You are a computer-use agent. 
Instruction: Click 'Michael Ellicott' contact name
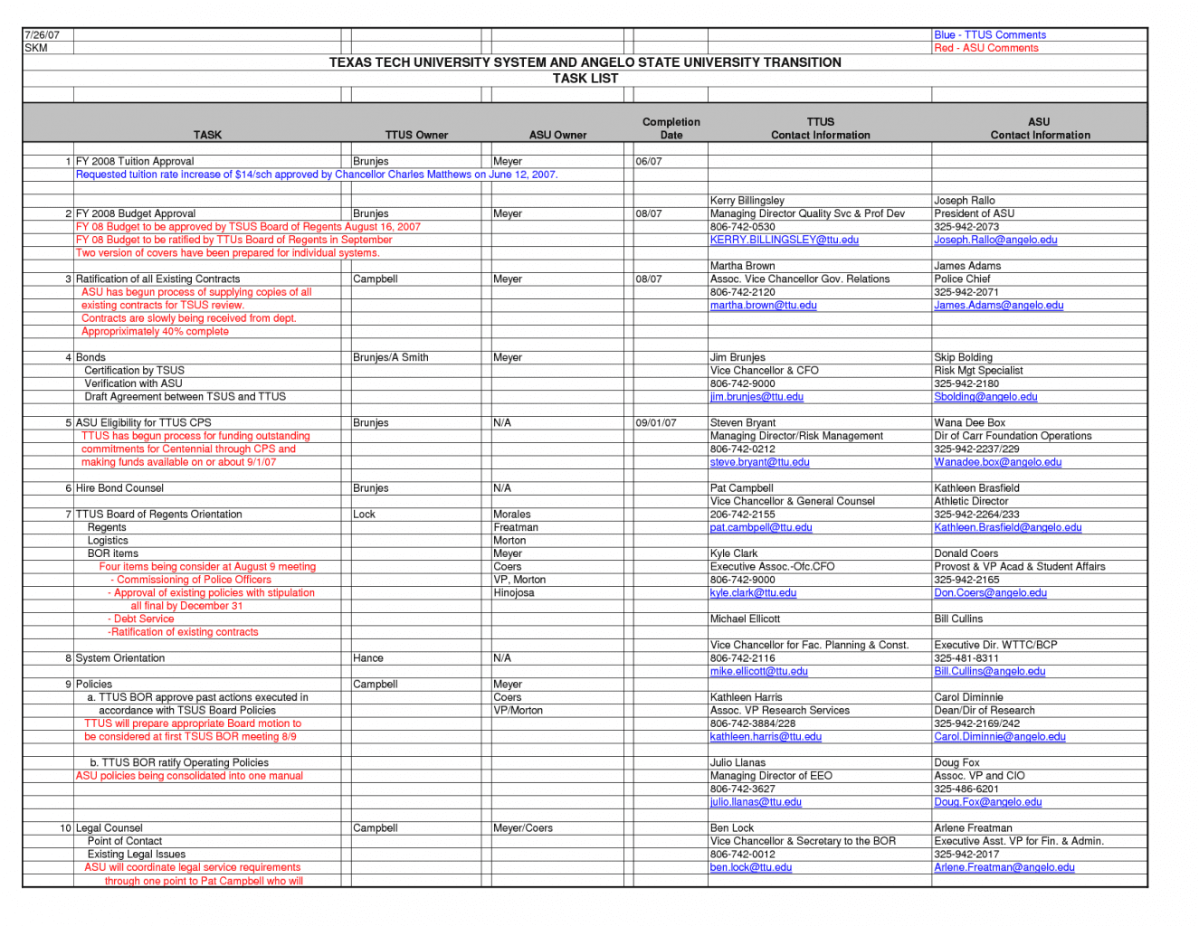(x=745, y=619)
